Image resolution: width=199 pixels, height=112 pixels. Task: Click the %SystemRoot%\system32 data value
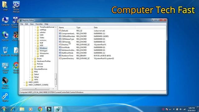[x=104, y=58]
